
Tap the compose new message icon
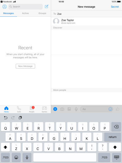pyautogui.click(x=47, y=6)
